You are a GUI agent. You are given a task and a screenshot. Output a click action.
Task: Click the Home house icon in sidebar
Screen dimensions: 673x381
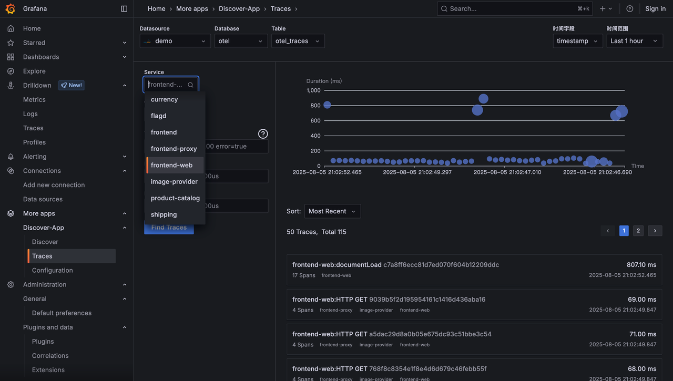pos(11,28)
